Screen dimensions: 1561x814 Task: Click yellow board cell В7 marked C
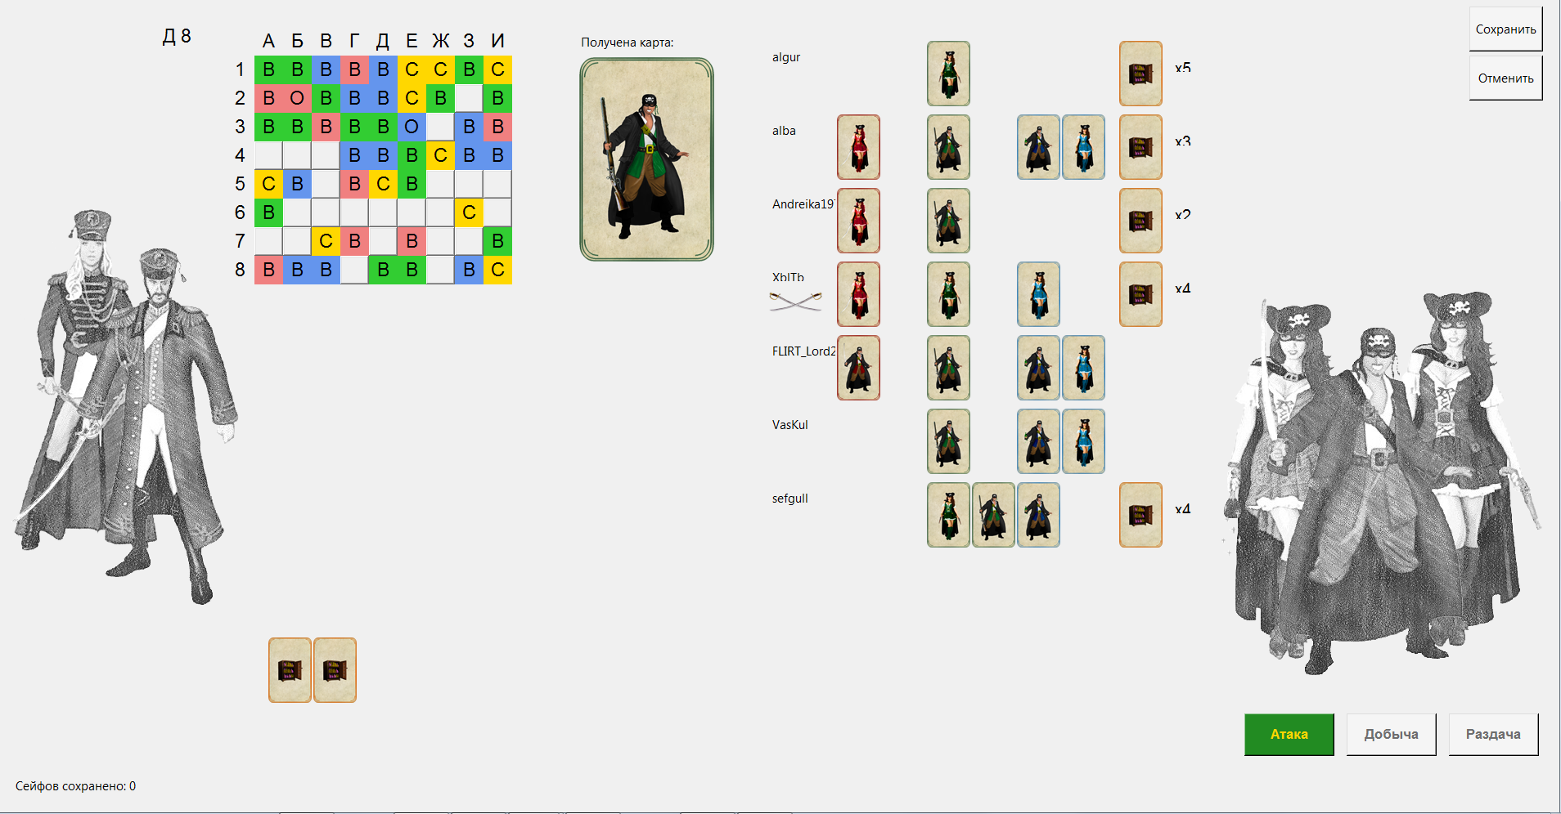(326, 241)
